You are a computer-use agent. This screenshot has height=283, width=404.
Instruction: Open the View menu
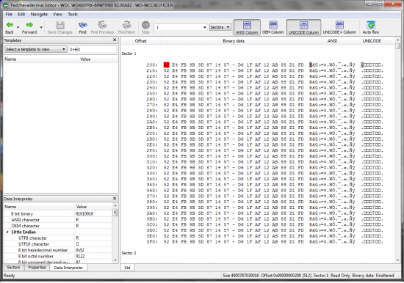[57, 14]
